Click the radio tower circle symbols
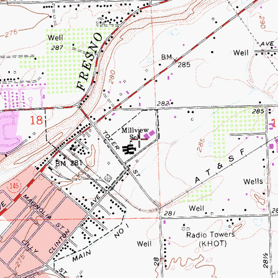The height and width of the screenshot is (278, 278). [186, 229]
